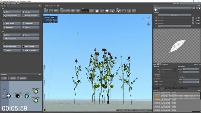Select the hand tool in the Meshes panel
Viewport: 201px width, 113px height.
click(155, 9)
